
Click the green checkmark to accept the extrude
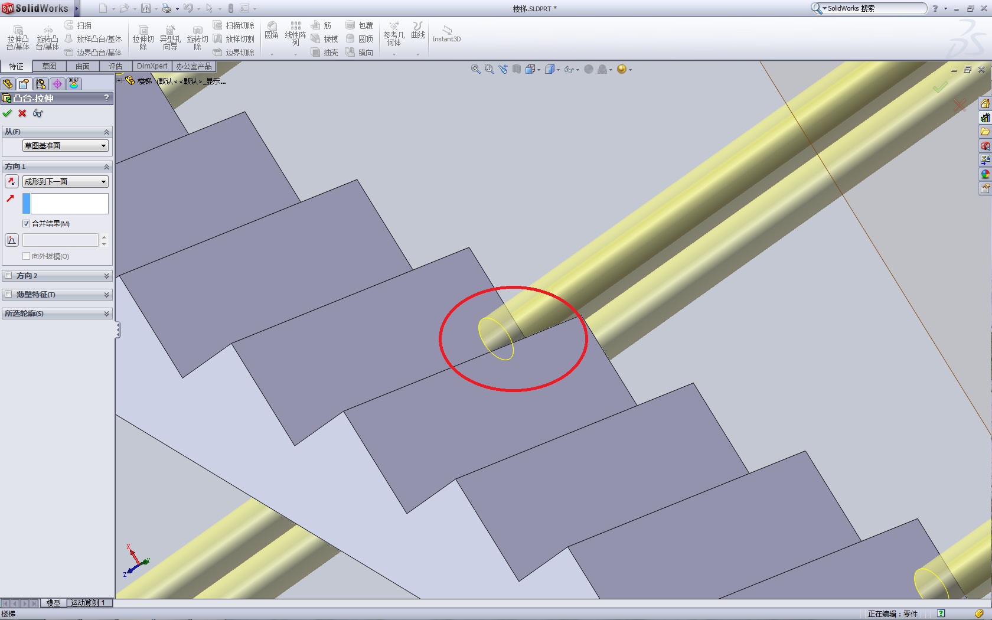(7, 113)
